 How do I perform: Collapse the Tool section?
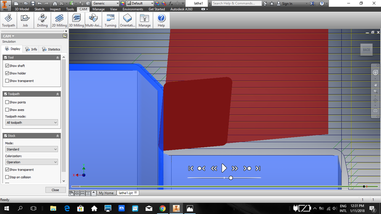coord(58,57)
